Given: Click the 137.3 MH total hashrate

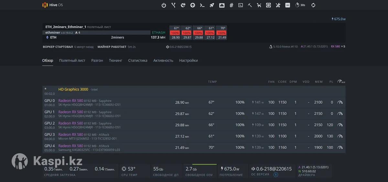Looking at the screenshot, I should coord(158,37).
